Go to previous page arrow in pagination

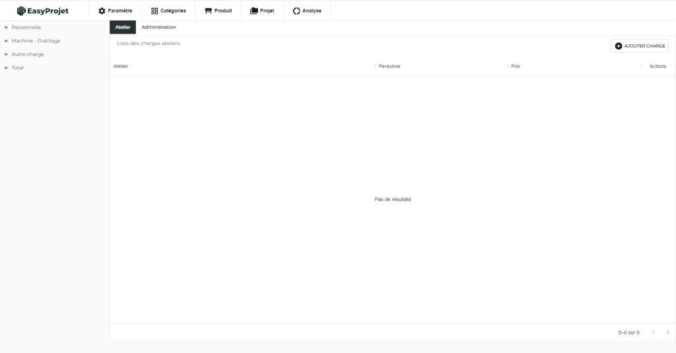[x=654, y=333]
